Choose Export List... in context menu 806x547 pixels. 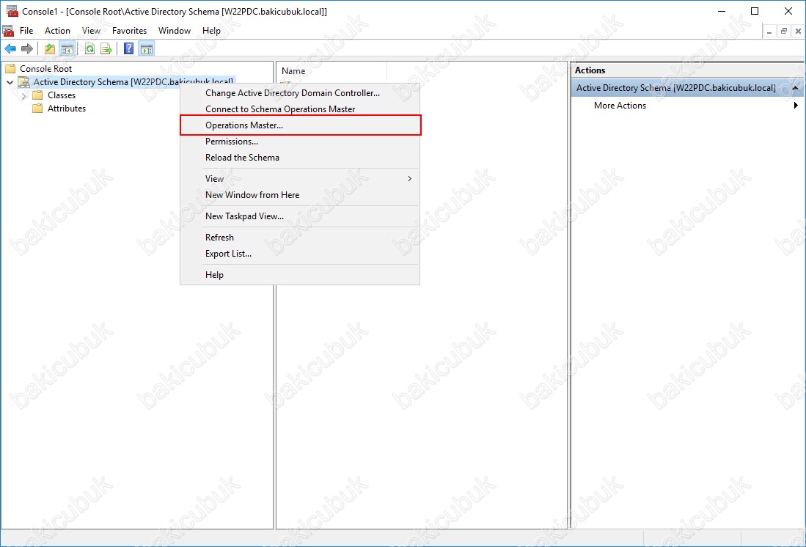300,254
